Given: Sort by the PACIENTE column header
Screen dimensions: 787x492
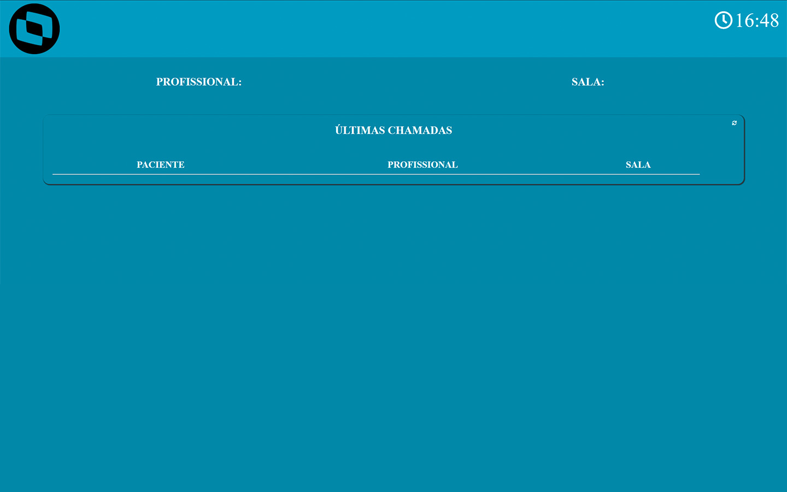Looking at the screenshot, I should pos(160,165).
